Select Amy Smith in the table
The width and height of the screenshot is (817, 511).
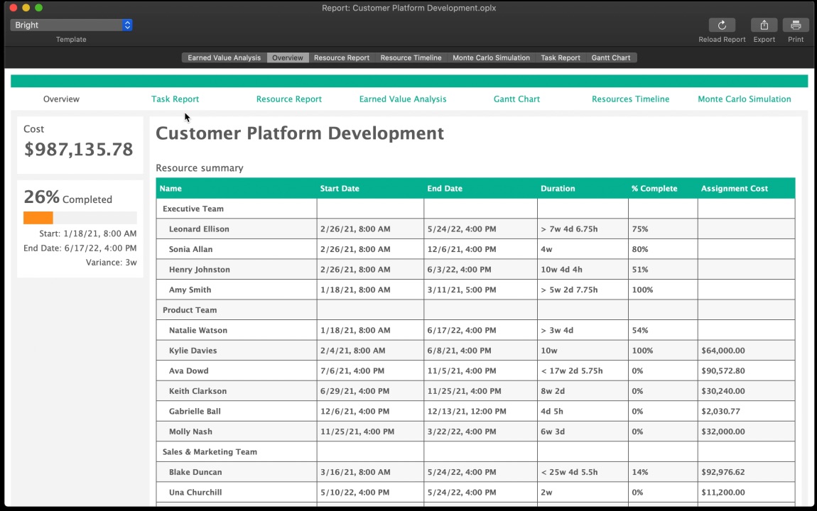click(190, 290)
